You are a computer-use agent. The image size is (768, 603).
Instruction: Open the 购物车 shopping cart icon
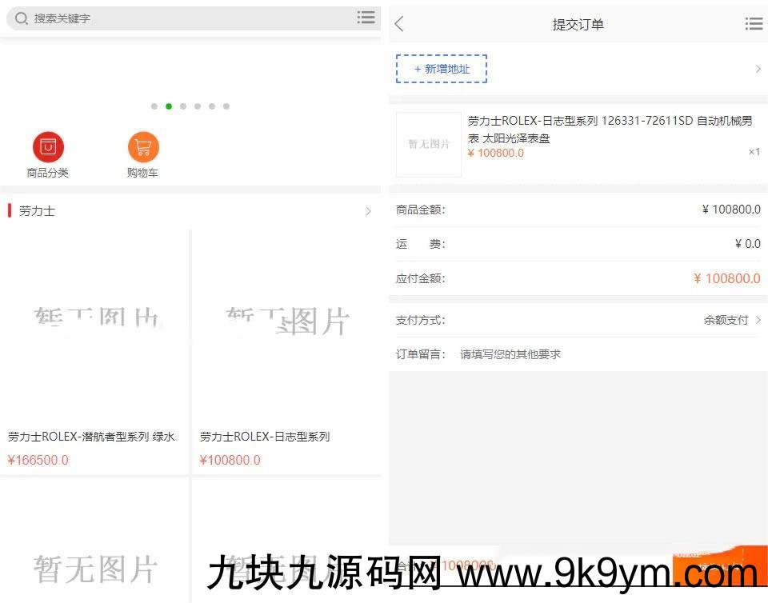pyautogui.click(x=143, y=148)
